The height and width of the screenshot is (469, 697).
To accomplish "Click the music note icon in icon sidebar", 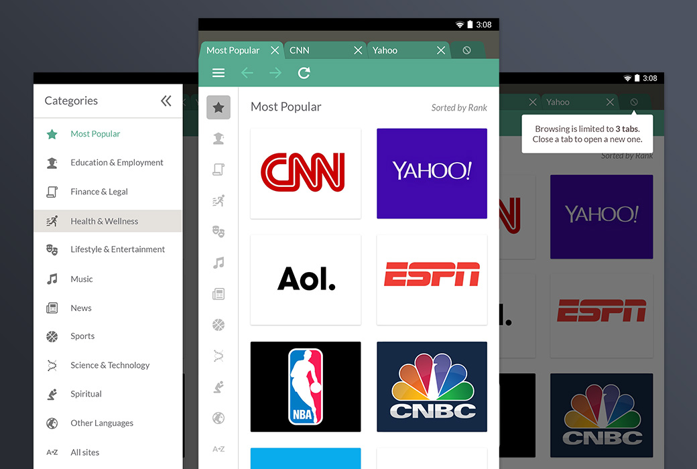I will tap(218, 263).
